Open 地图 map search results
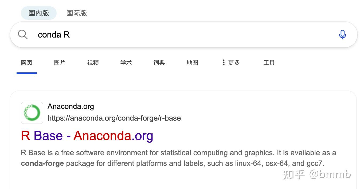Image resolution: width=360 pixels, height=189 pixels. click(192, 63)
